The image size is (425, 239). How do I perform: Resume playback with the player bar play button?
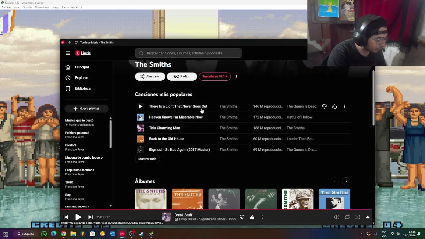click(78, 217)
